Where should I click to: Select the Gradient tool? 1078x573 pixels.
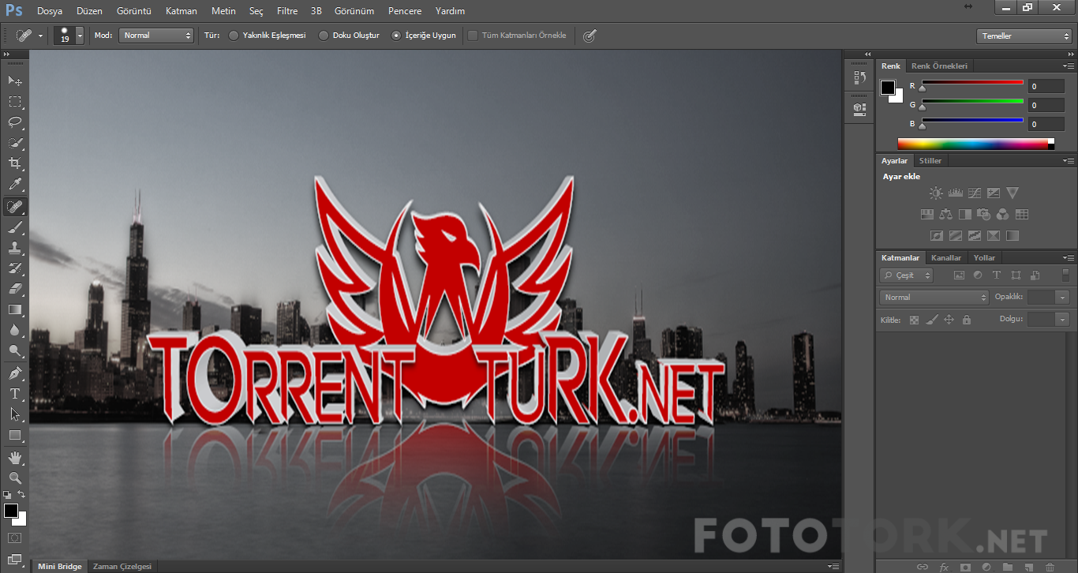(15, 309)
